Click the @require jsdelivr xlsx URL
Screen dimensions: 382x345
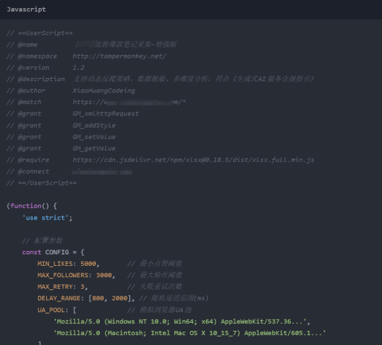pos(194,160)
